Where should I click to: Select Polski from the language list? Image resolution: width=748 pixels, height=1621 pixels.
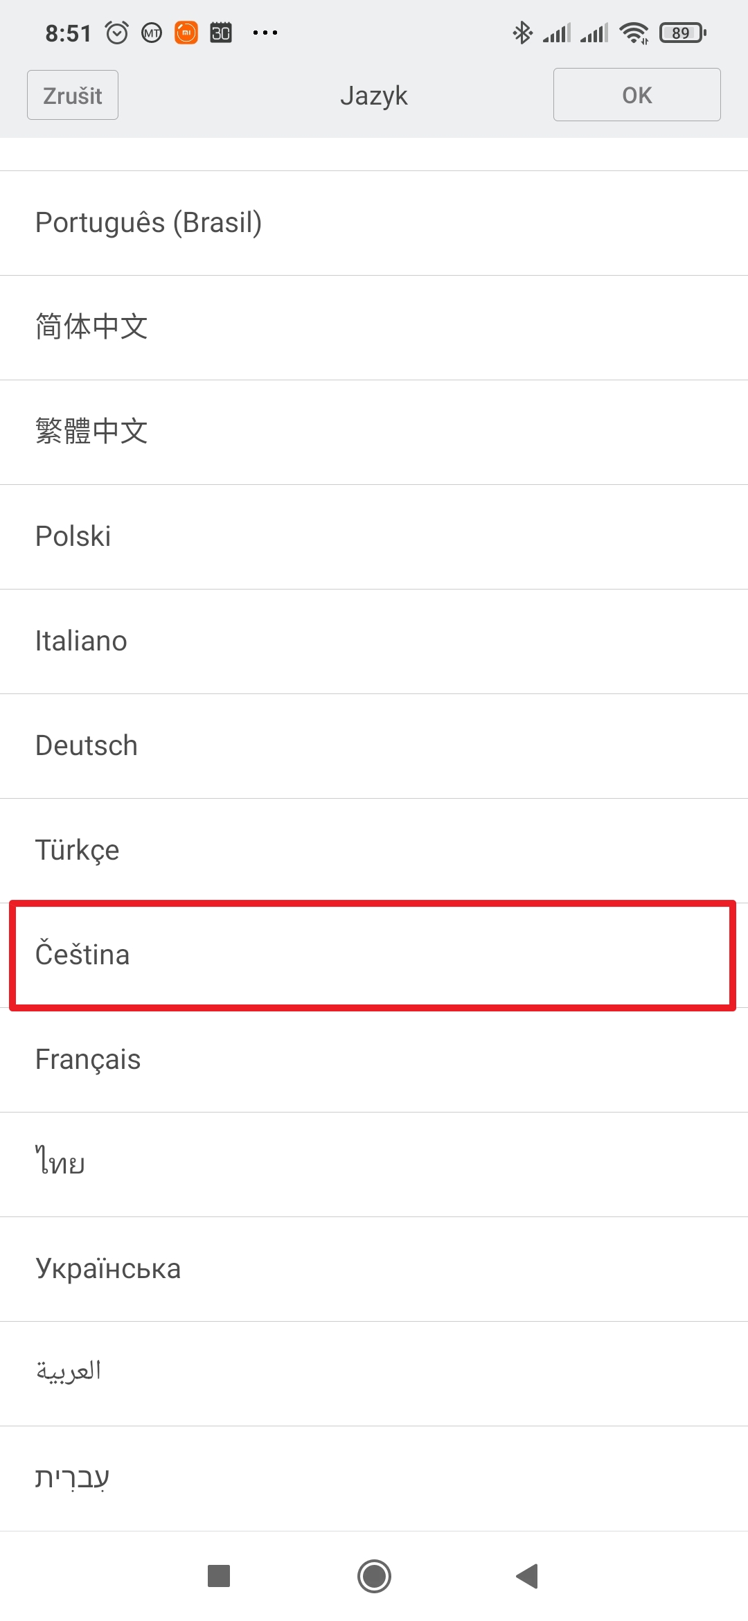374,537
